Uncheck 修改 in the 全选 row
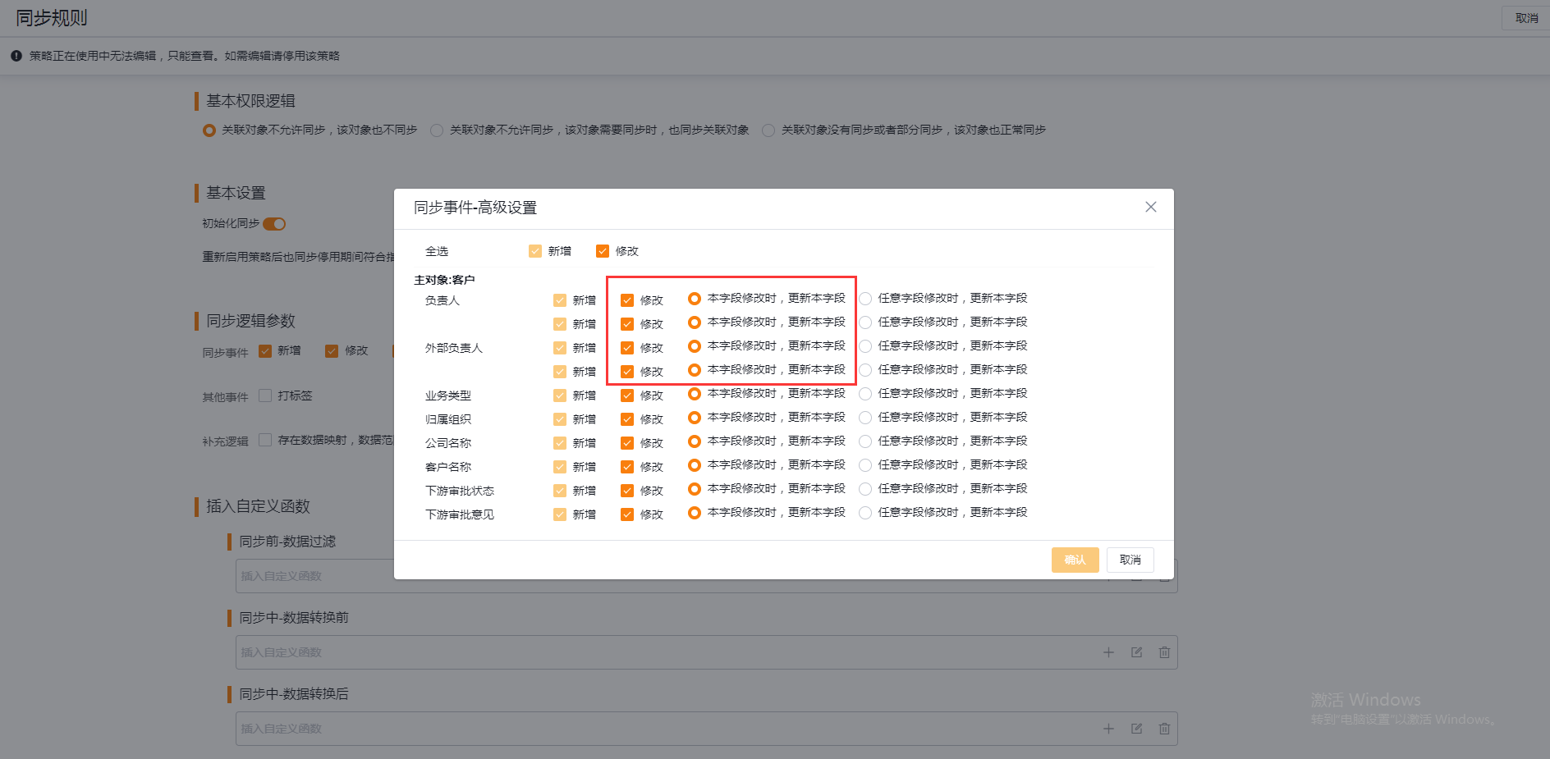Screen dimensions: 1550x759 pyautogui.click(x=603, y=250)
